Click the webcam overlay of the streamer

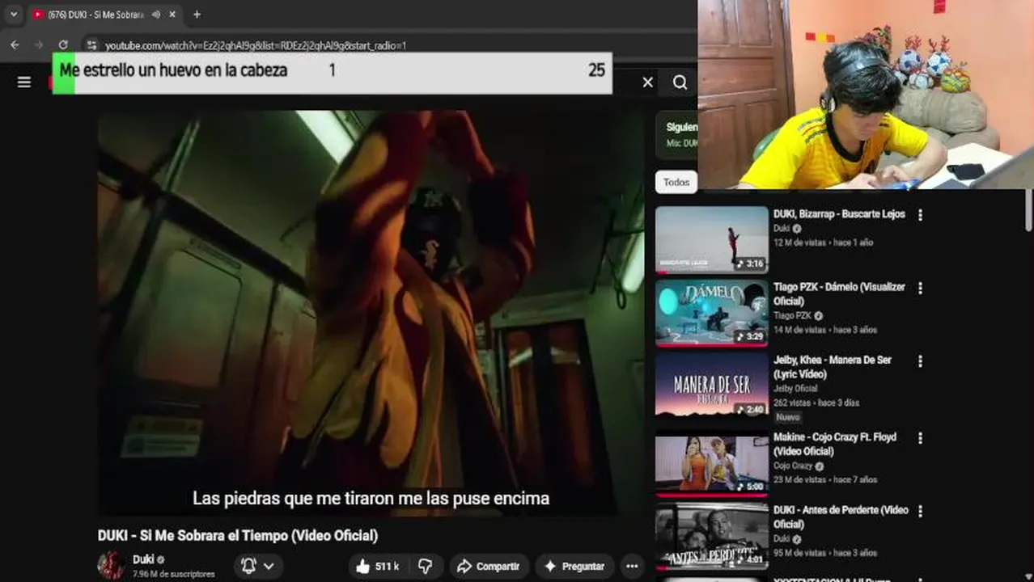(866, 95)
